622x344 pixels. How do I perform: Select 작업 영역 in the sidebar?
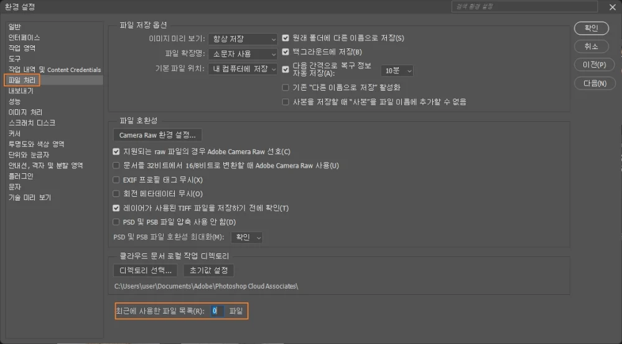(x=22, y=48)
